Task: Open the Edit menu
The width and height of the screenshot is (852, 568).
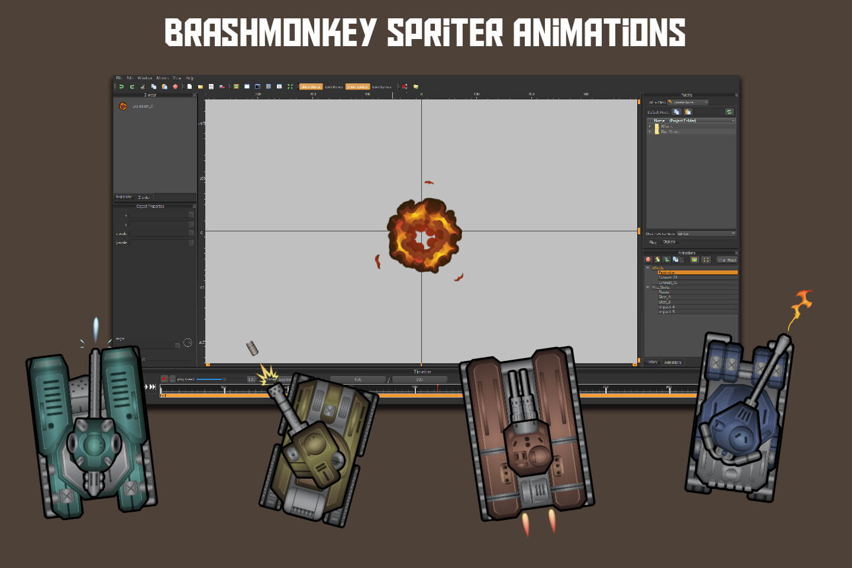Action: point(130,78)
